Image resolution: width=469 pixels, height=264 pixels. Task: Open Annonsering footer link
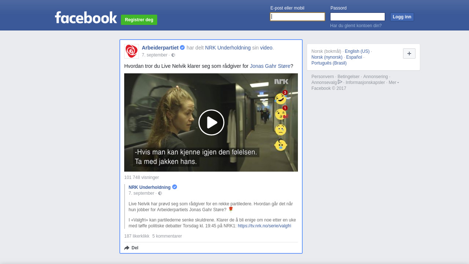click(x=376, y=77)
